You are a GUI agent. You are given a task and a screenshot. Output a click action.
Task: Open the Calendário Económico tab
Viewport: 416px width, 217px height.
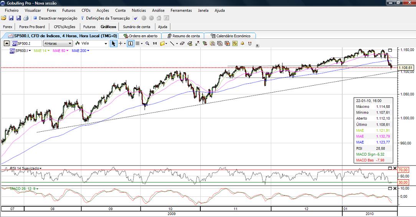click(x=231, y=36)
